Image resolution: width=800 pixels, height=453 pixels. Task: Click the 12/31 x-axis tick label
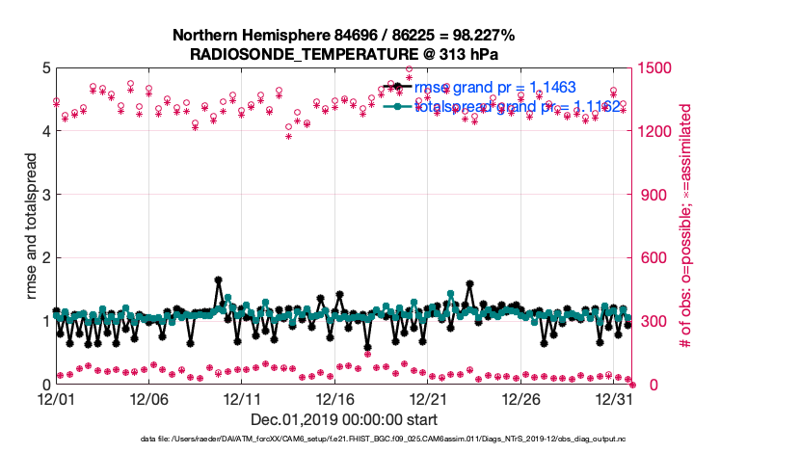[x=617, y=398]
